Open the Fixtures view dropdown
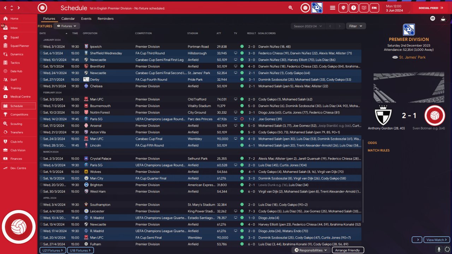The height and width of the screenshot is (254, 452). (x=67, y=26)
